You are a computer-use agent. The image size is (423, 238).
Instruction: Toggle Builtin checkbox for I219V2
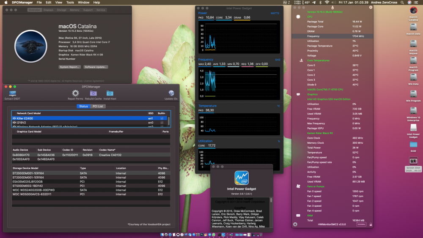pos(162,123)
